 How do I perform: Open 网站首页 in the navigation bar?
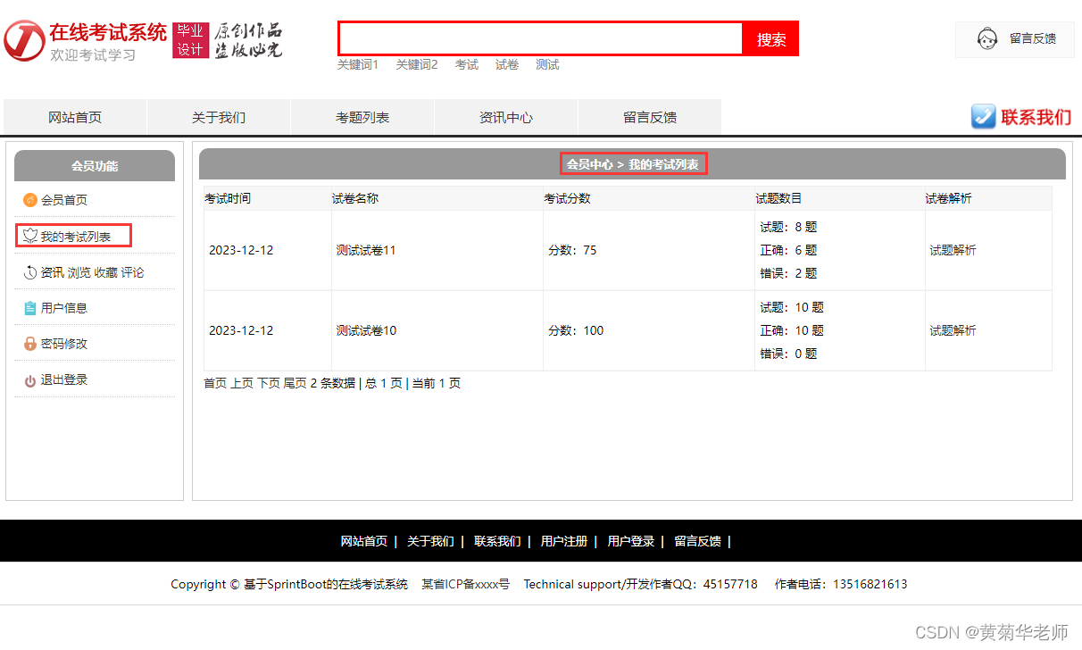pyautogui.click(x=75, y=117)
